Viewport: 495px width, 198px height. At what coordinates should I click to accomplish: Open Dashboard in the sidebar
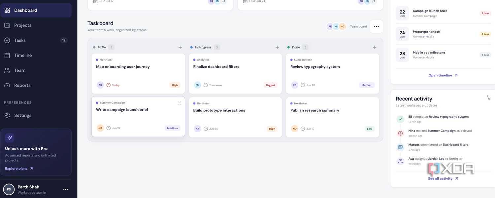click(x=36, y=10)
